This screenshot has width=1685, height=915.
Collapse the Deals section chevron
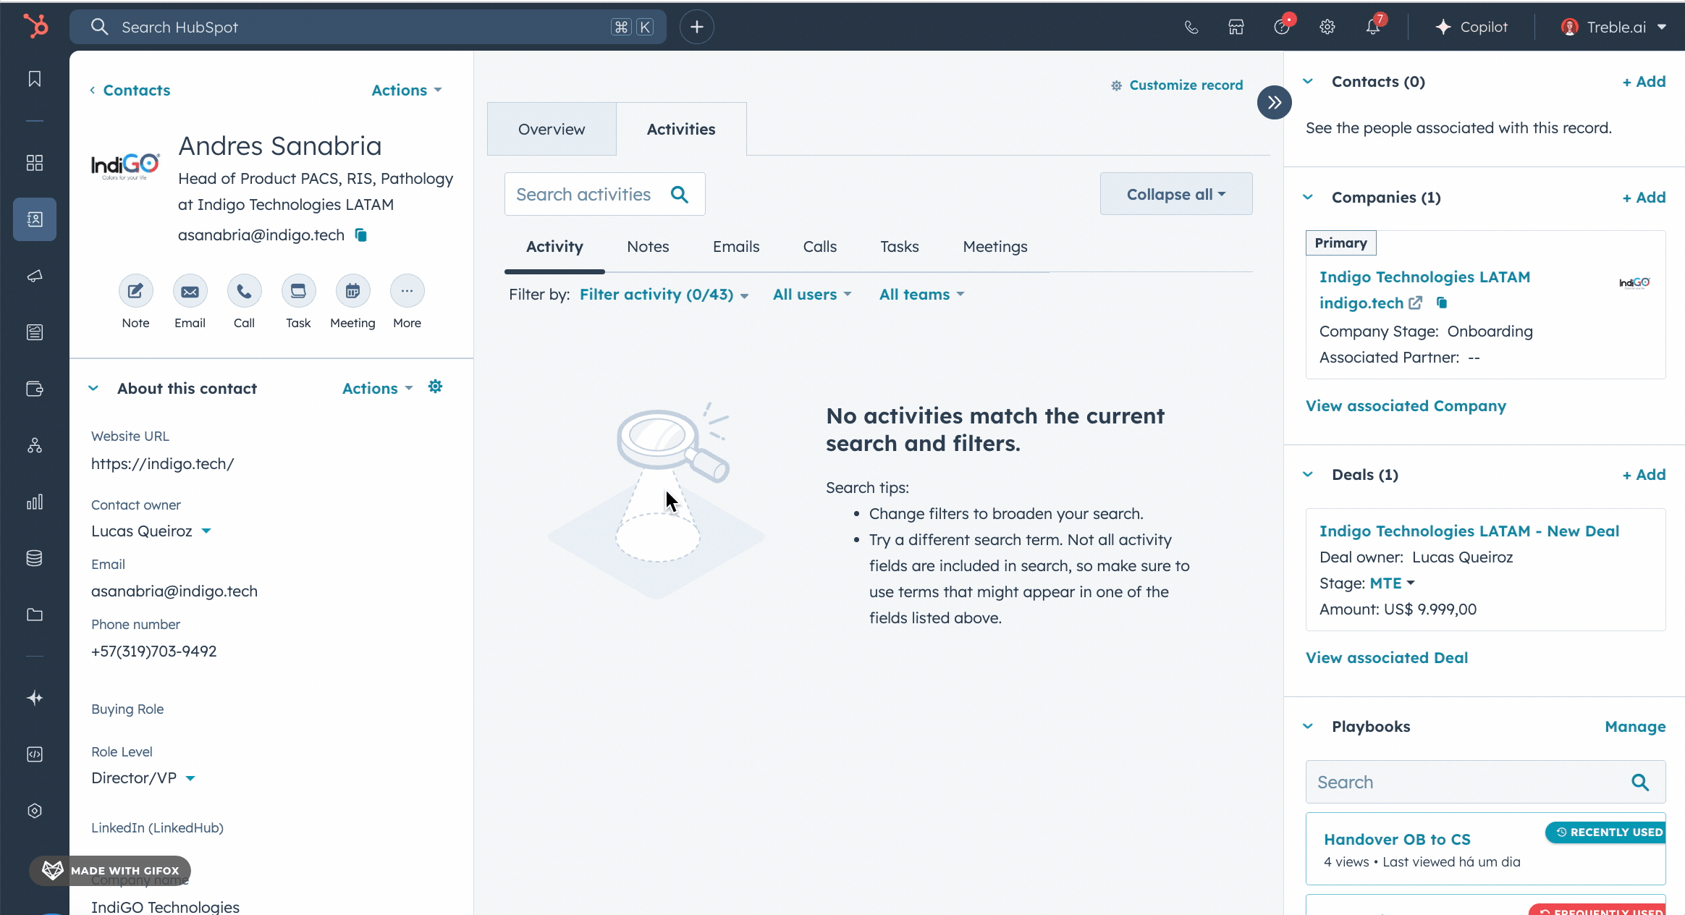[1308, 475]
